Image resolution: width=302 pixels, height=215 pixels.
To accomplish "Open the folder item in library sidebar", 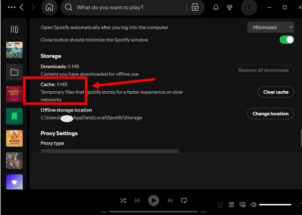I will click(14, 72).
